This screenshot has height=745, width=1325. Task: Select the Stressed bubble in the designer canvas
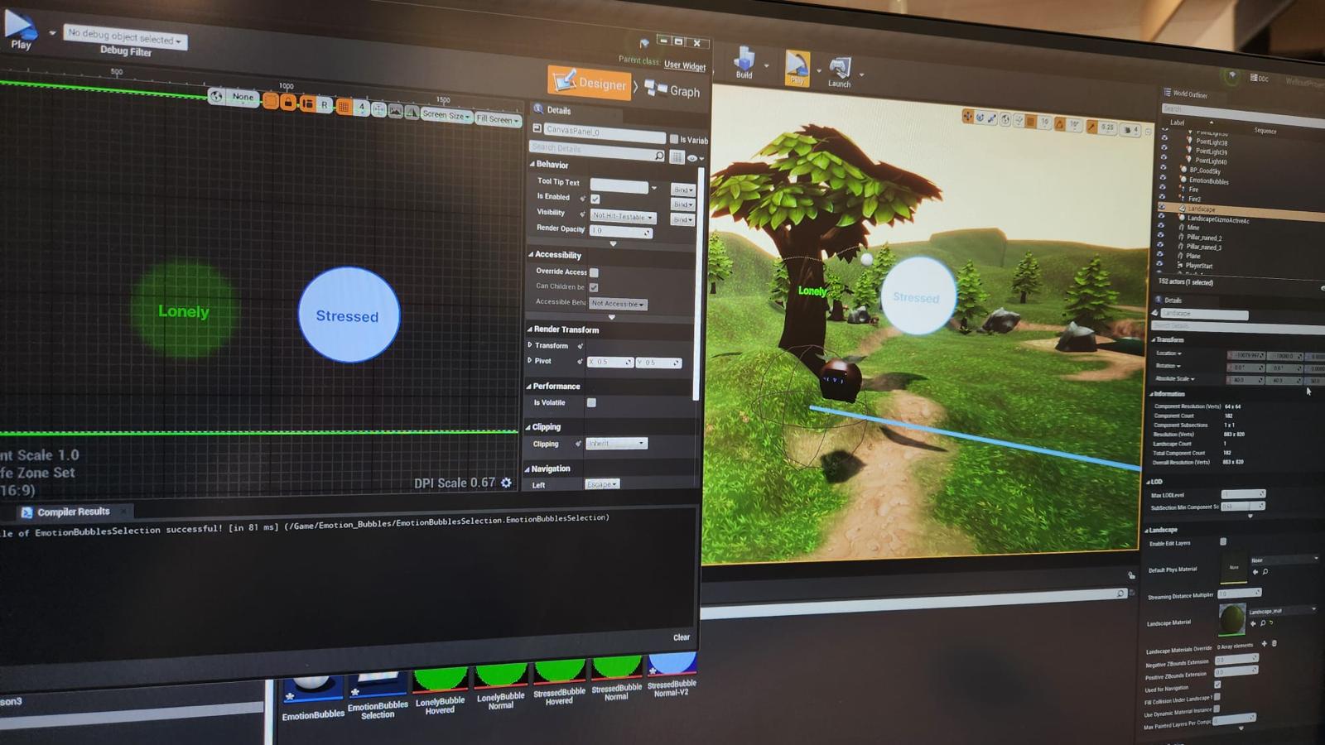(348, 315)
